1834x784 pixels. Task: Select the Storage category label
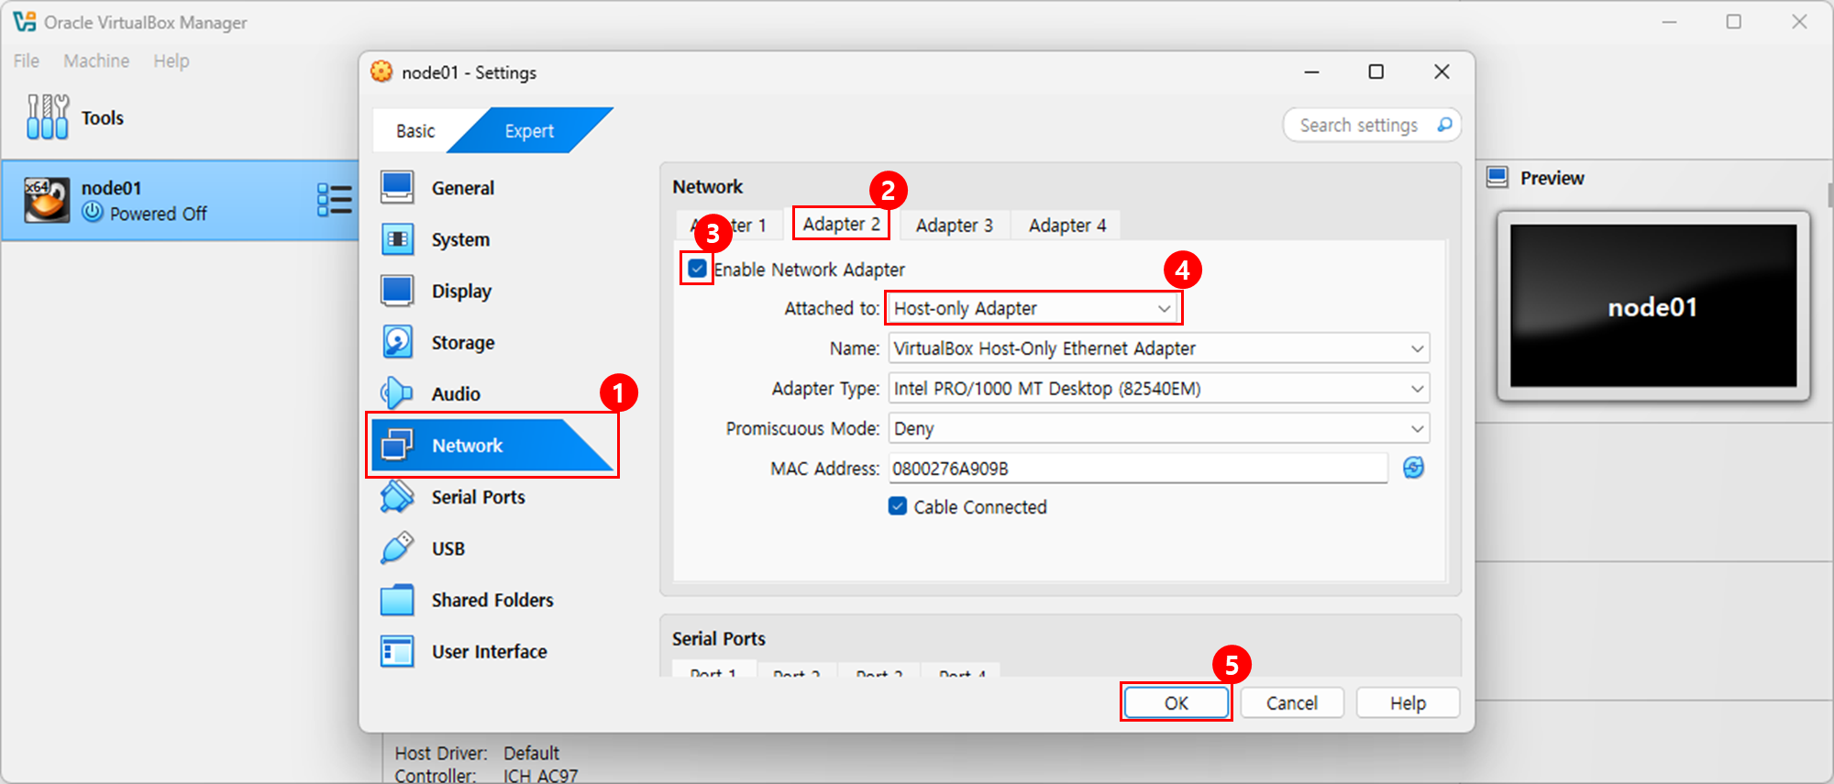[x=463, y=342]
